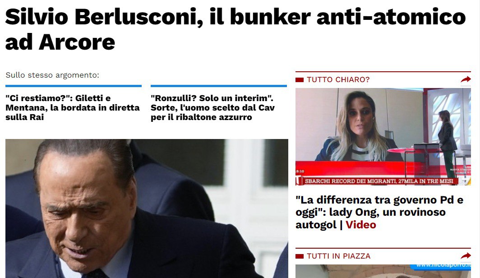
Task: Click the "Sullo stesso argomento:" label
Action: click(x=52, y=75)
